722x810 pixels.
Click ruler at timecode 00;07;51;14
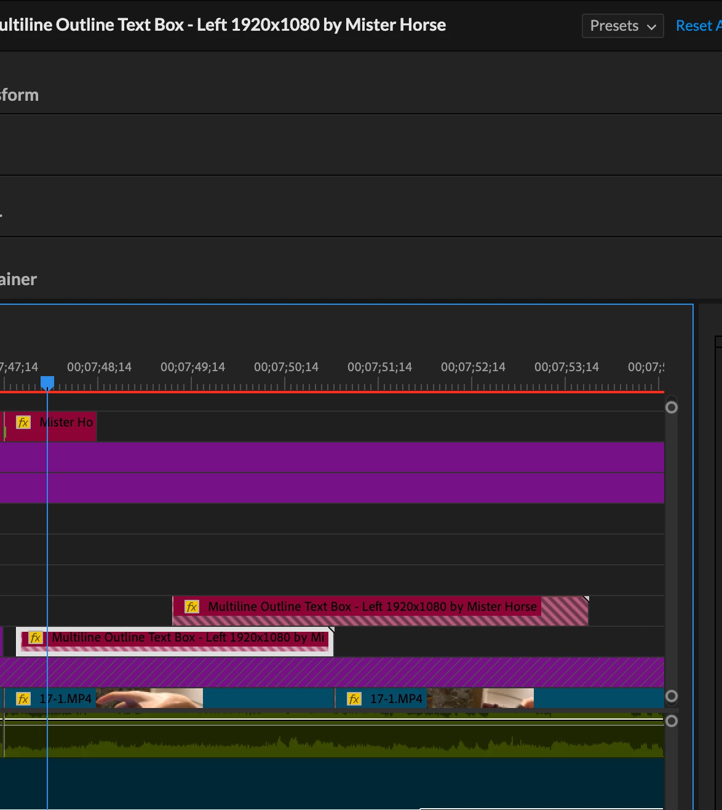(379, 367)
